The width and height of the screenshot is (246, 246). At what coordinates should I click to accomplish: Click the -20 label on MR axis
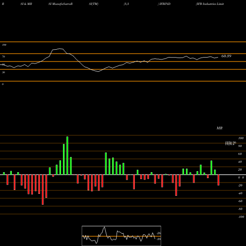click(x=240, y=185)
